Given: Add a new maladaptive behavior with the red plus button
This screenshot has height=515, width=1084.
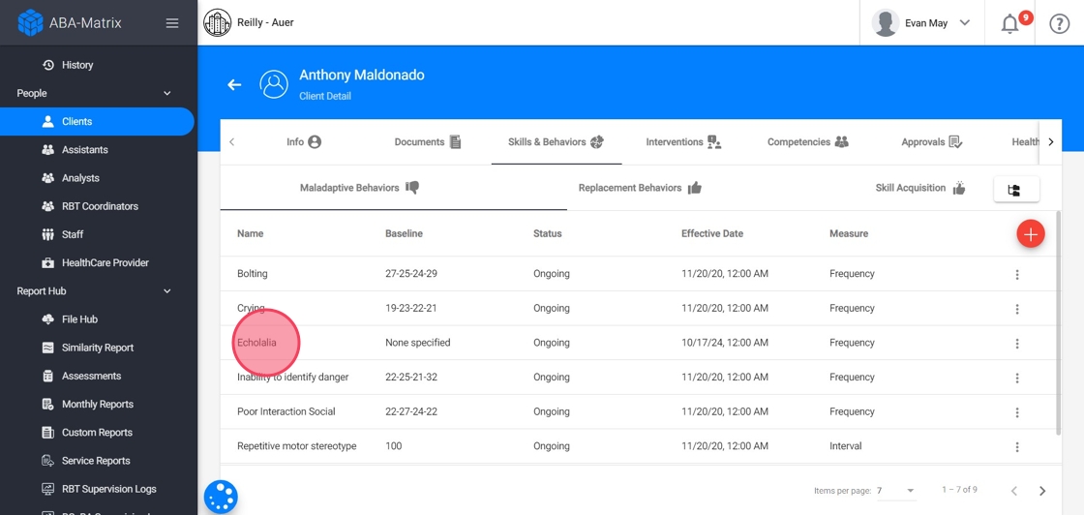Looking at the screenshot, I should (x=1030, y=234).
